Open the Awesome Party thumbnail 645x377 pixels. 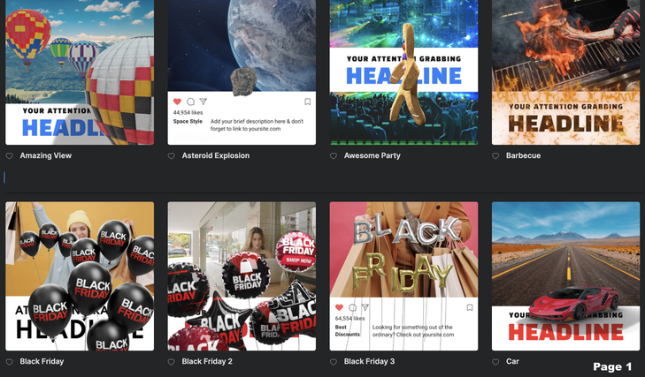[x=404, y=72]
